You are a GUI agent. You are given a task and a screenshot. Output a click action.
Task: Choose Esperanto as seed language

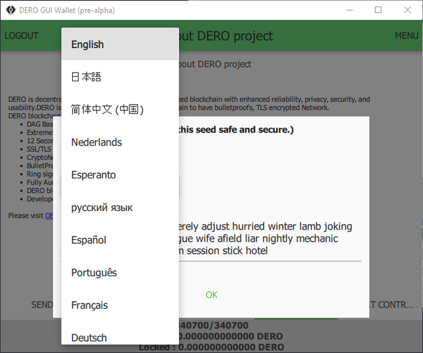pos(120,175)
